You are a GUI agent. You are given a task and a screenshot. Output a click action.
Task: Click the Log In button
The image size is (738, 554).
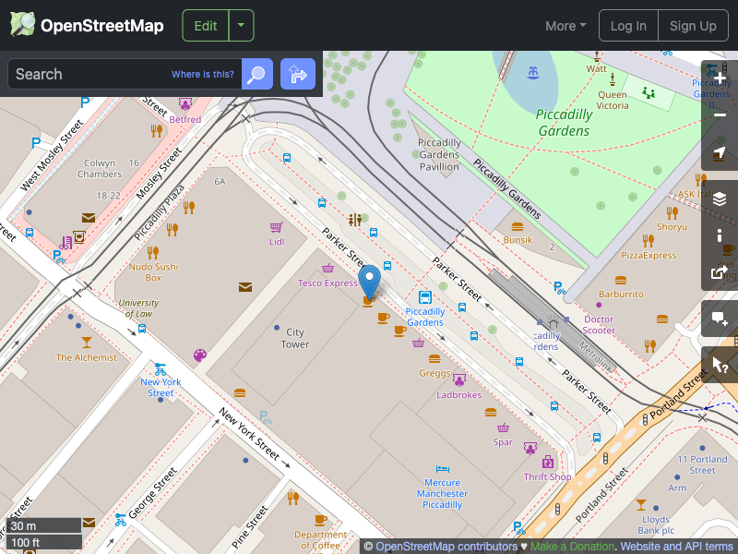(x=628, y=26)
